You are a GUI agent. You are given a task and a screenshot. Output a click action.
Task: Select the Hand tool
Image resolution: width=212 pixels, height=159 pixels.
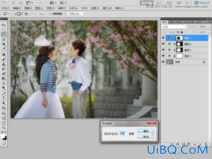point(4,123)
